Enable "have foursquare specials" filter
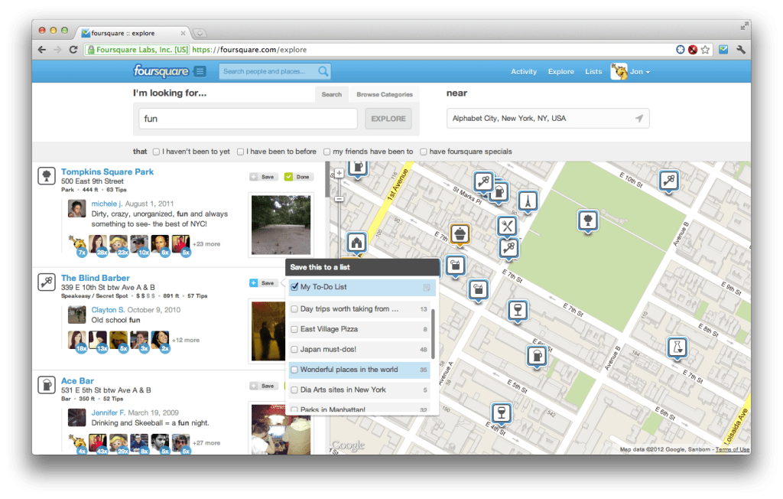The height and width of the screenshot is (499, 783). 424,152
